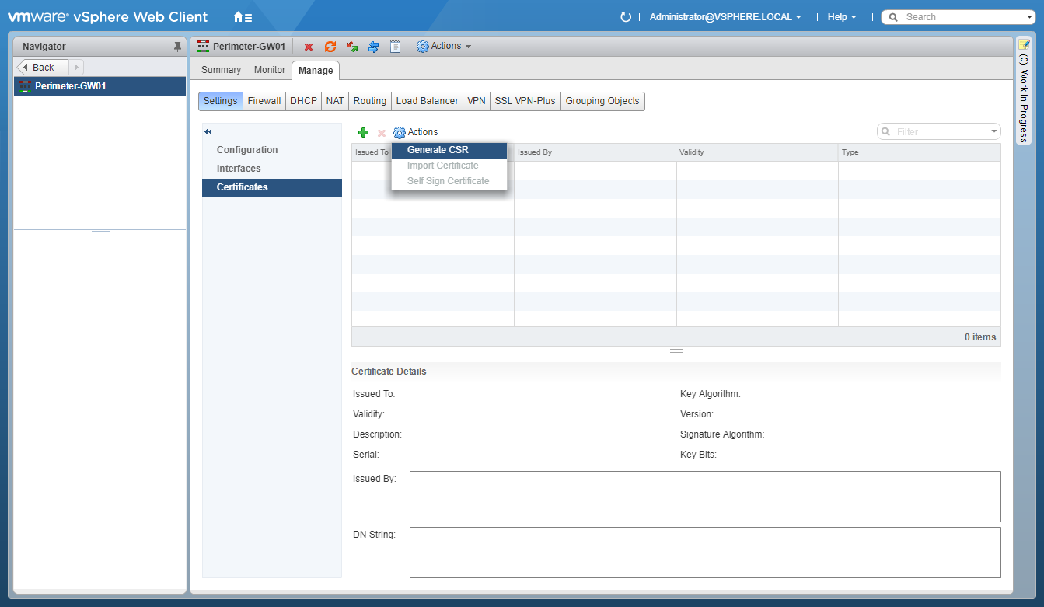Click the red-green arrows redeploy icon
The image size is (1044, 607).
coord(352,47)
